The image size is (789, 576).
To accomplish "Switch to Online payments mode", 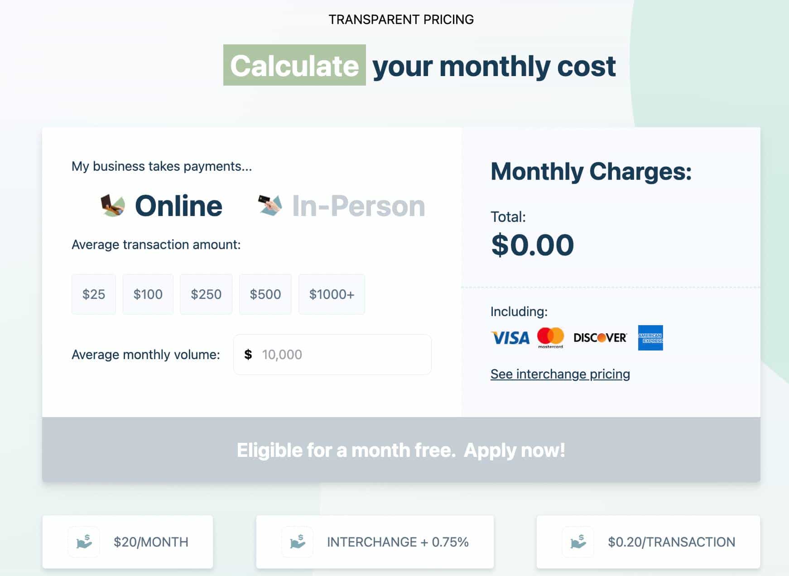I will coord(178,206).
